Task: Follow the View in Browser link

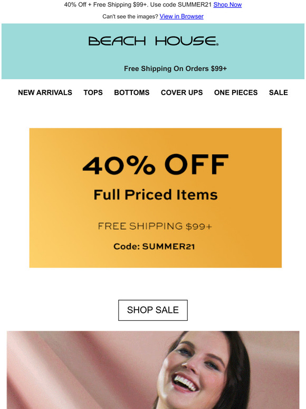Action: (181, 16)
